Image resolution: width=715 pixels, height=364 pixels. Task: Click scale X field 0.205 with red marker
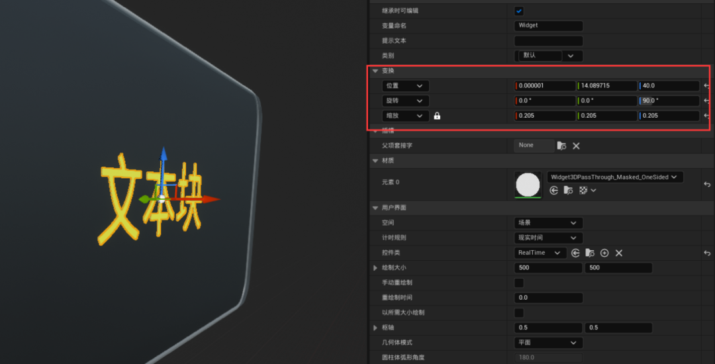click(545, 116)
